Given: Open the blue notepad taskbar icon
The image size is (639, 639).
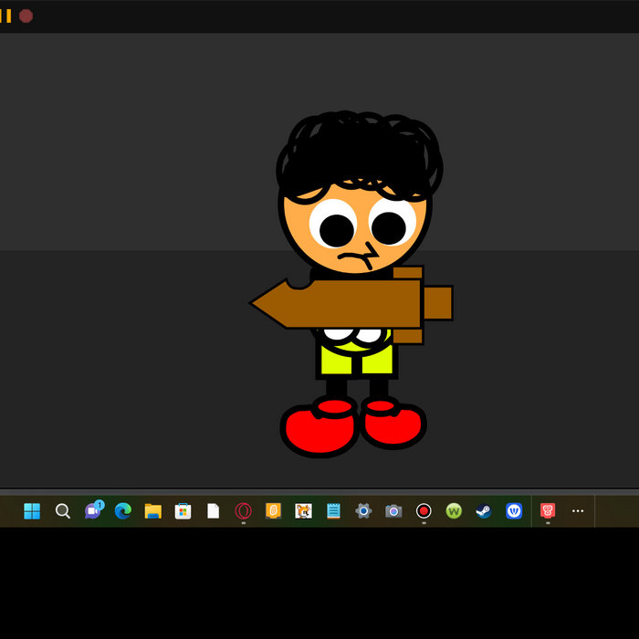Looking at the screenshot, I should [333, 511].
